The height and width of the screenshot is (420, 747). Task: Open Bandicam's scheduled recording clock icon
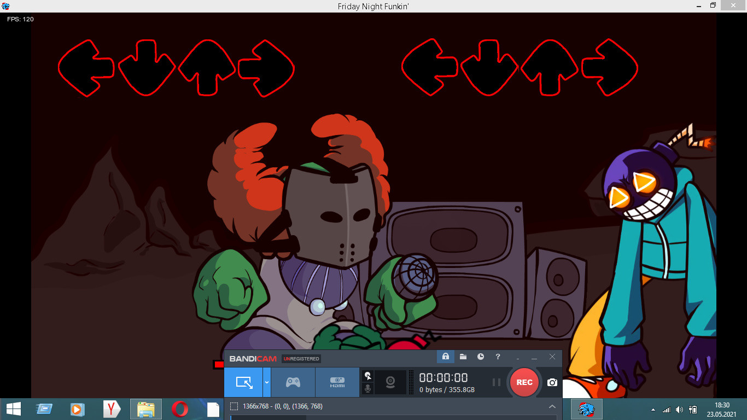pos(480,357)
